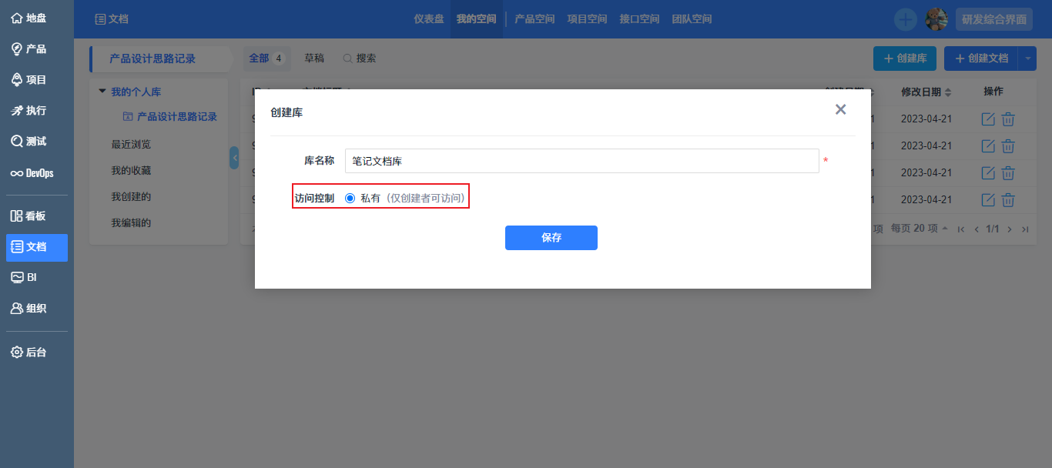Switch to the 草稿 tab
The height and width of the screenshot is (468, 1052).
click(x=313, y=58)
